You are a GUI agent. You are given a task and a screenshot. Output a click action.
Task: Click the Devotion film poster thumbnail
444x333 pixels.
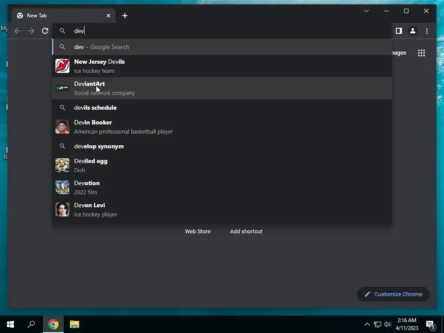click(x=62, y=187)
